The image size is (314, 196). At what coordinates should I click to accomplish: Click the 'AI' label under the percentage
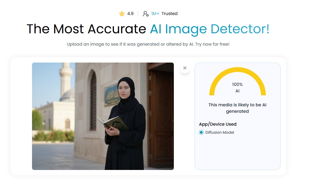click(237, 91)
